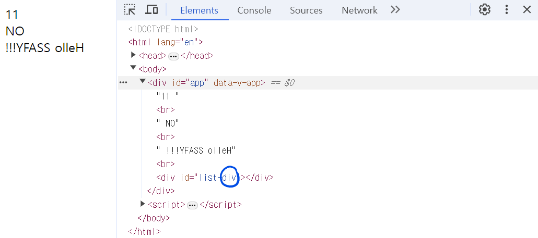
Task: Select the br tag above list-div
Action: tap(166, 164)
